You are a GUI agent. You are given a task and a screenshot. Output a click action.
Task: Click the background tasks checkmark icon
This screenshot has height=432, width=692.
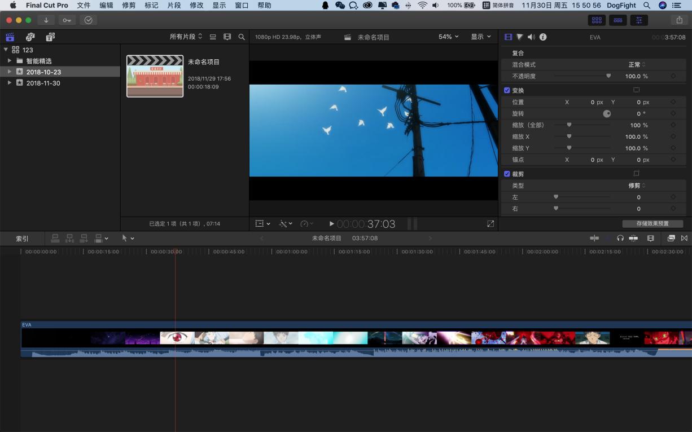pyautogui.click(x=88, y=20)
